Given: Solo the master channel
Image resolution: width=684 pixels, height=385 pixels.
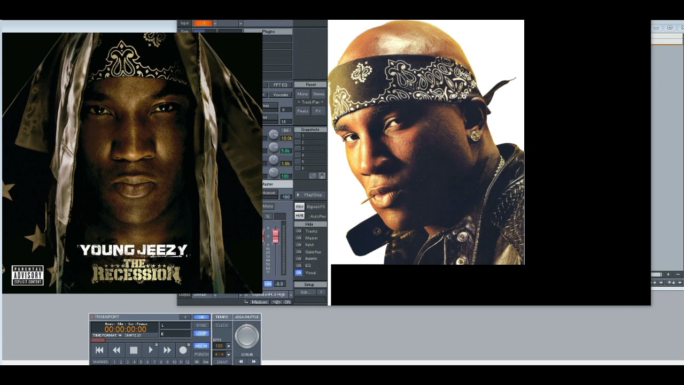Looking at the screenshot, I should tap(300, 206).
